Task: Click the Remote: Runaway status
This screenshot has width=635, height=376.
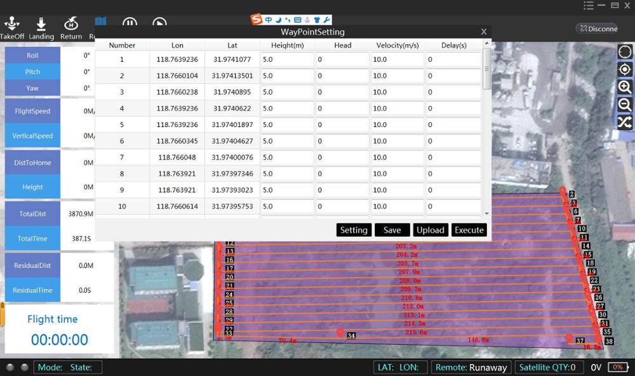Action: point(471,368)
